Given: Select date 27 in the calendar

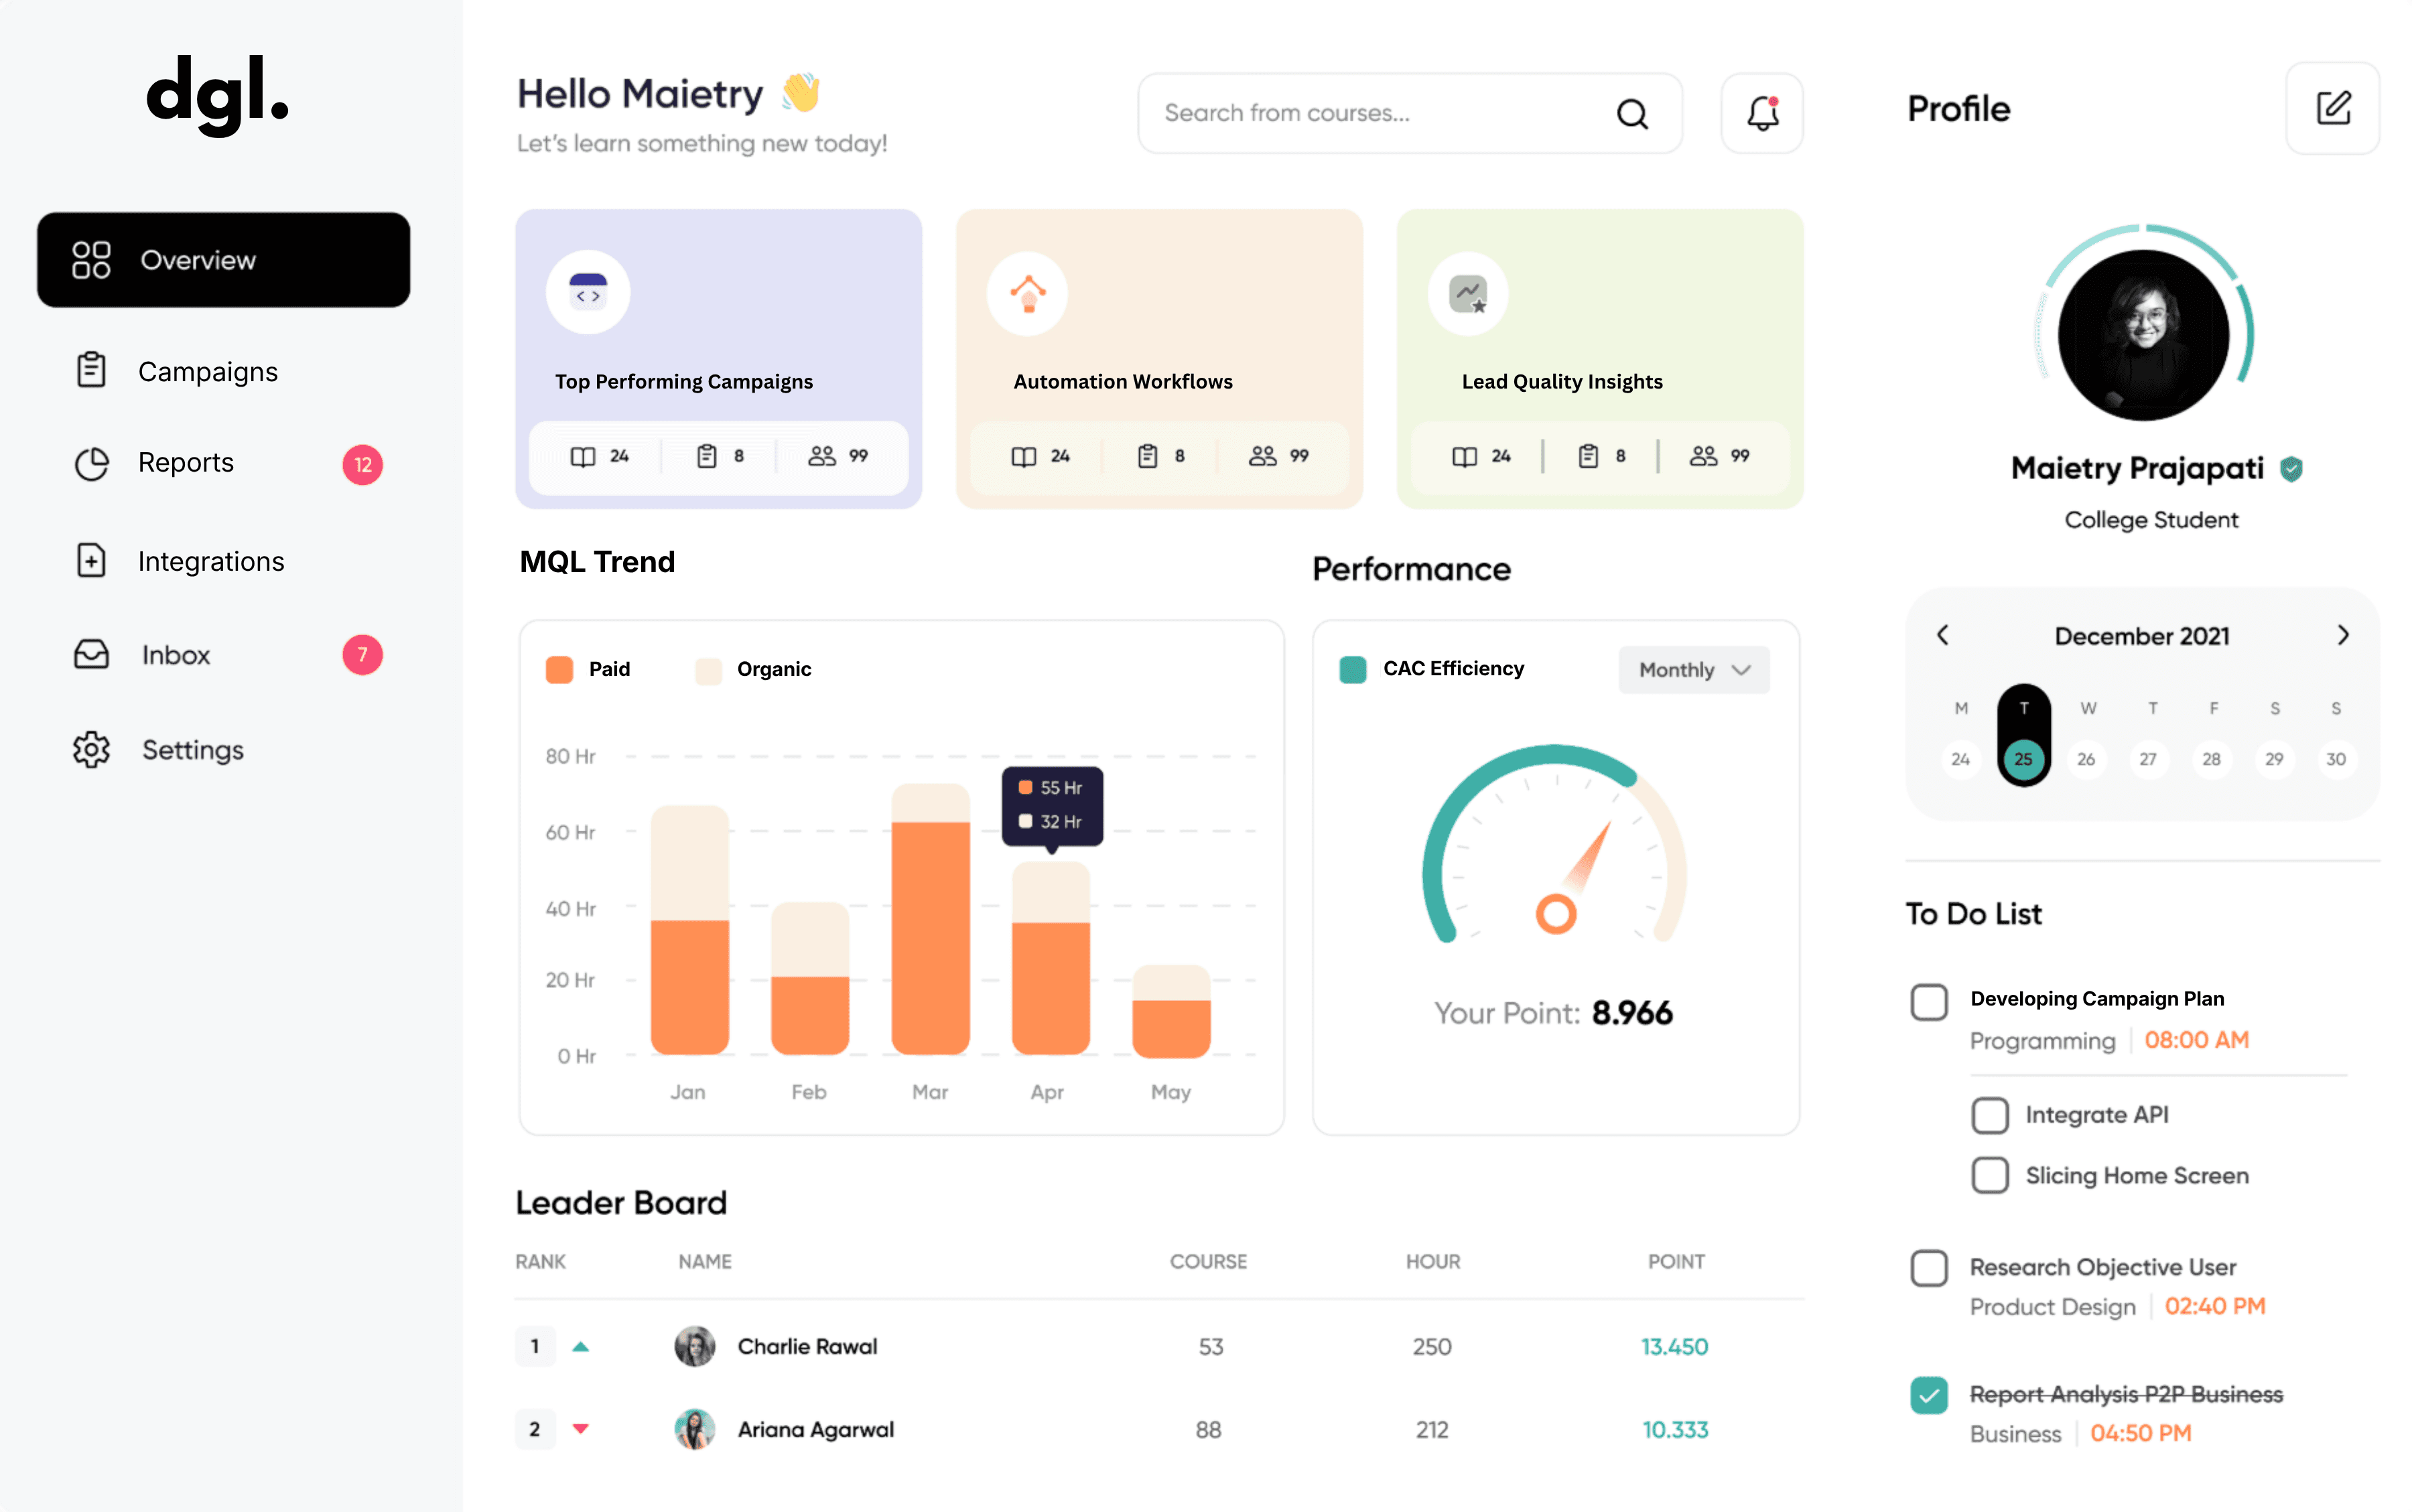Looking at the screenshot, I should [x=2147, y=758].
